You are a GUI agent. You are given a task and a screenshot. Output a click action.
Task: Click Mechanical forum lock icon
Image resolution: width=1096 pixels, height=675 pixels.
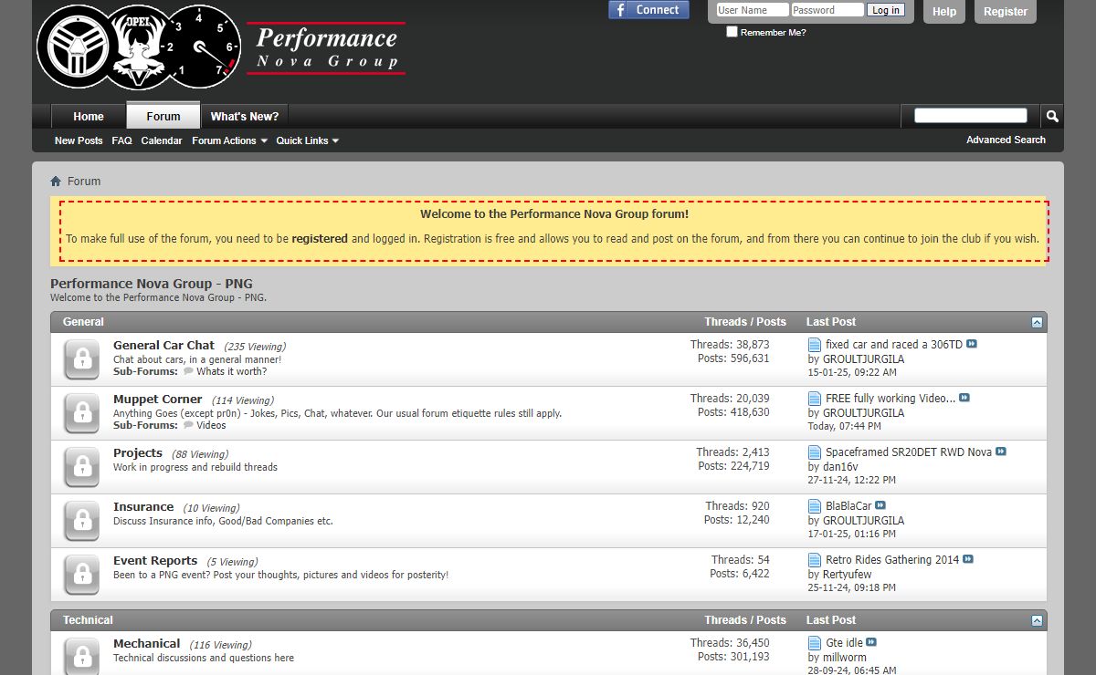coord(82,656)
